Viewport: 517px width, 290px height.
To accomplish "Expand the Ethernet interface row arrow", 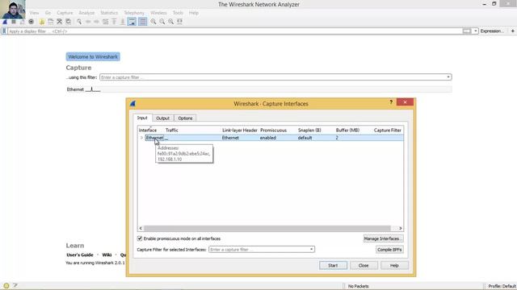I will click(141, 138).
